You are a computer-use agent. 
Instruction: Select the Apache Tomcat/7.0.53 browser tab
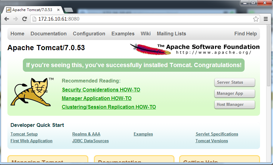click(33, 10)
